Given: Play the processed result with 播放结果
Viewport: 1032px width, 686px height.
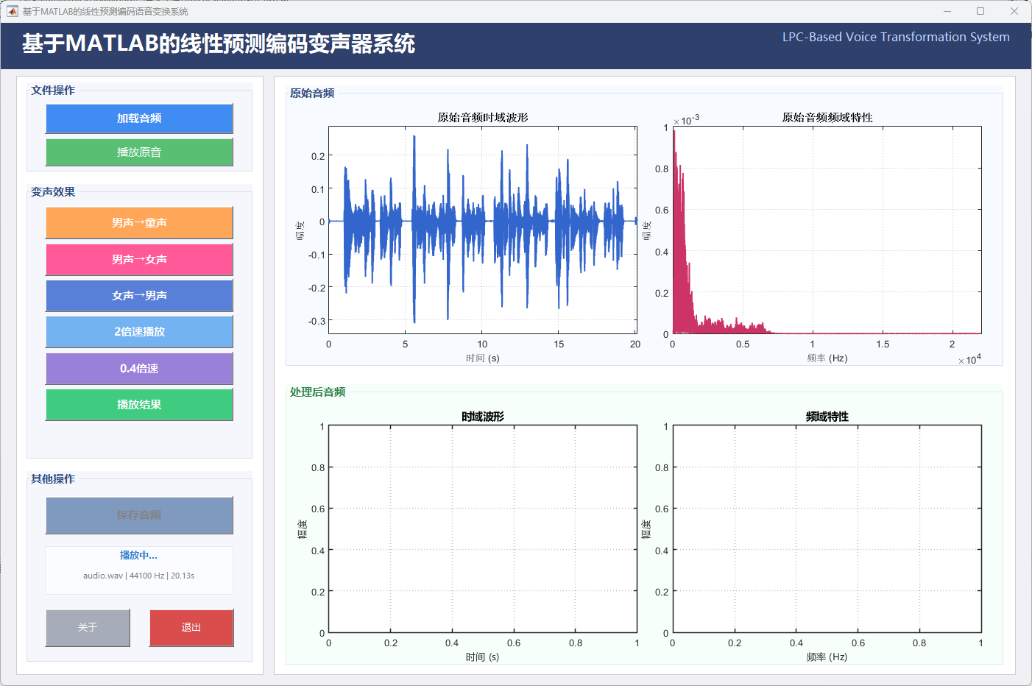Looking at the screenshot, I should pyautogui.click(x=139, y=404).
